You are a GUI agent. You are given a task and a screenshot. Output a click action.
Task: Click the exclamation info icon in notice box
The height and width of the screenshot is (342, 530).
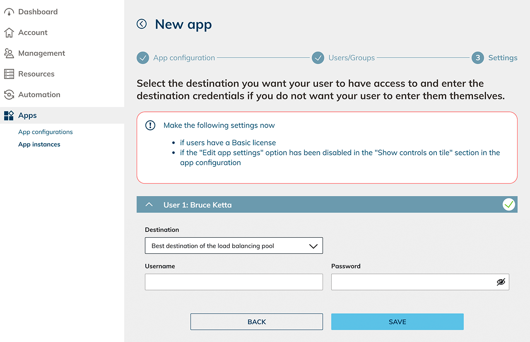pyautogui.click(x=150, y=125)
